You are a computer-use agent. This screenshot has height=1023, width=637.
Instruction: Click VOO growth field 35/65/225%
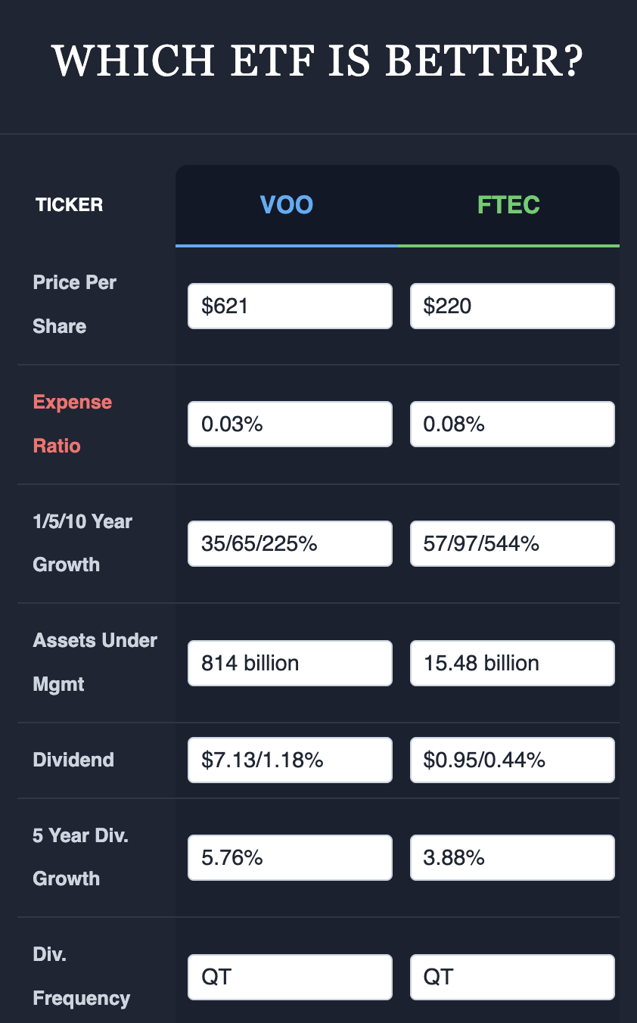[290, 543]
